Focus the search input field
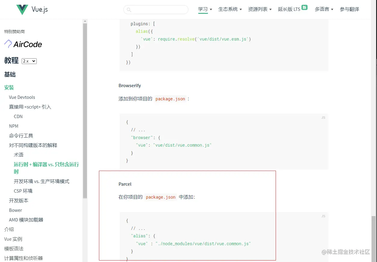Screen dimensions: 377x262 [x=156, y=10]
